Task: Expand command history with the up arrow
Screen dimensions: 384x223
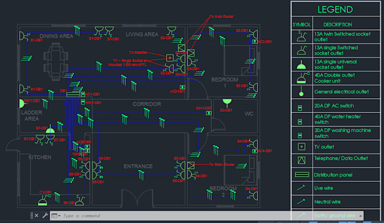Action: tap(360, 216)
